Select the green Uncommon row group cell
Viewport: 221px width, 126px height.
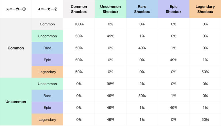coord(16,102)
